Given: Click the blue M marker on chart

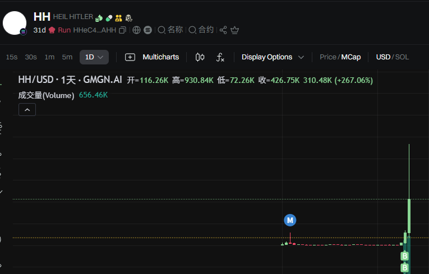Looking at the screenshot, I should click(290, 220).
